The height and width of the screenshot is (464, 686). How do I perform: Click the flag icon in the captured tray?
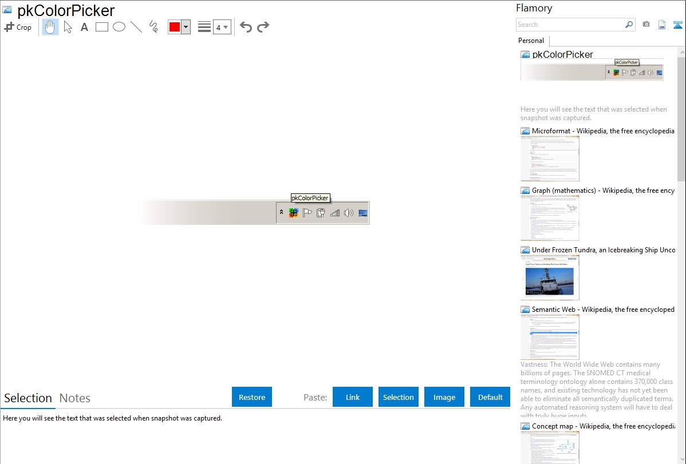[307, 213]
